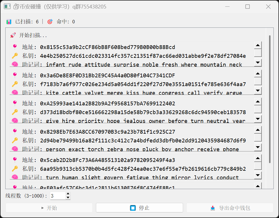This screenshot has width=279, height=218.
Task: Click the main results list vertical scrollbar
Action: coord(270,99)
